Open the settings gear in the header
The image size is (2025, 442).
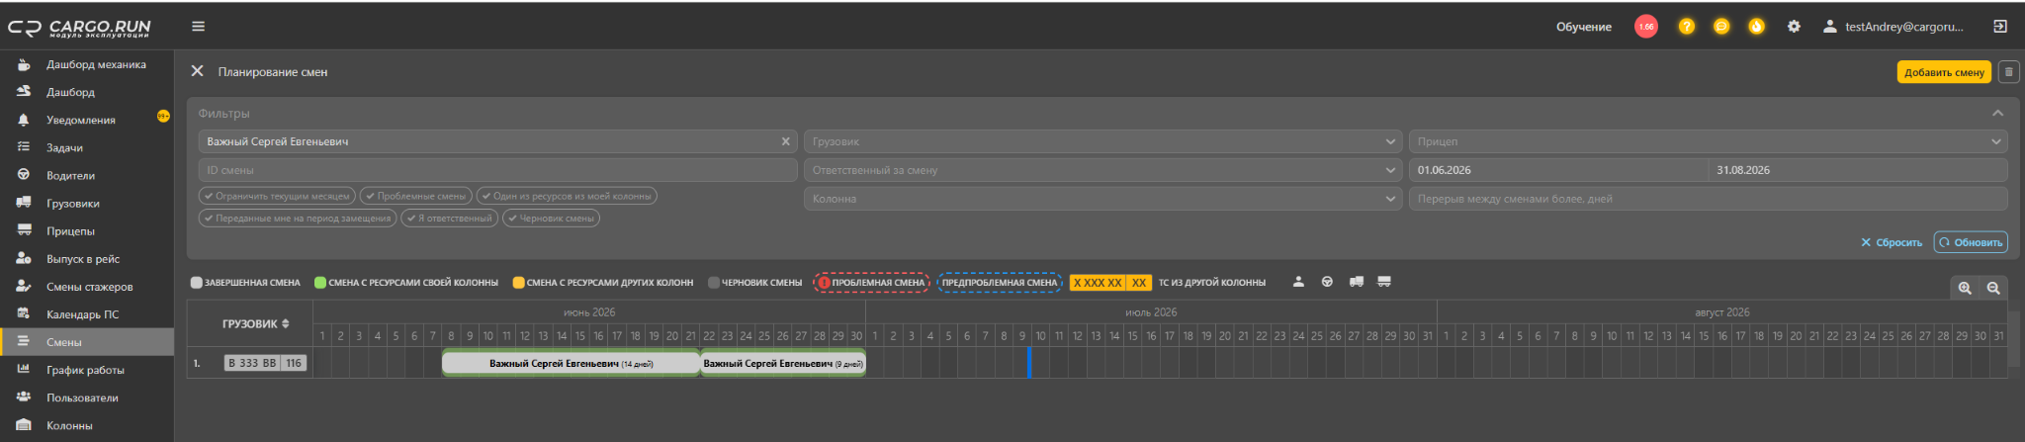tap(1794, 27)
